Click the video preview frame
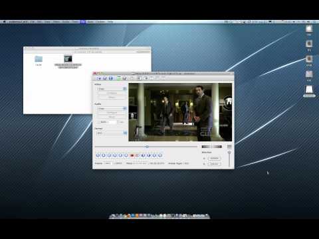Screen dimensions: 319x239 [180, 112]
